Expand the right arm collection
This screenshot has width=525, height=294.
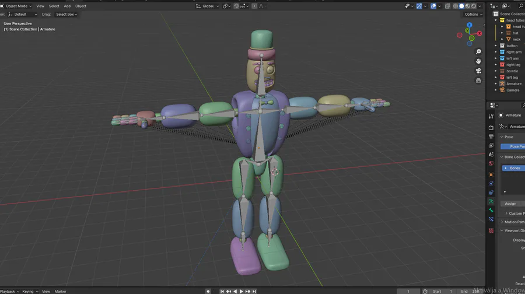(496, 52)
